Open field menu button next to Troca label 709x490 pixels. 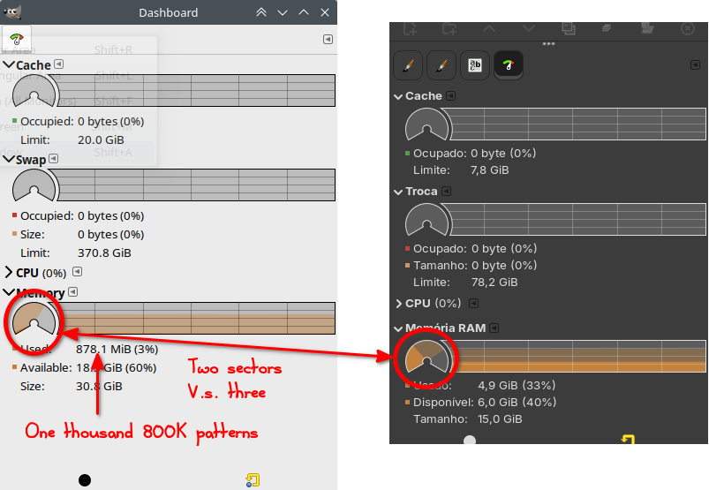coord(446,192)
